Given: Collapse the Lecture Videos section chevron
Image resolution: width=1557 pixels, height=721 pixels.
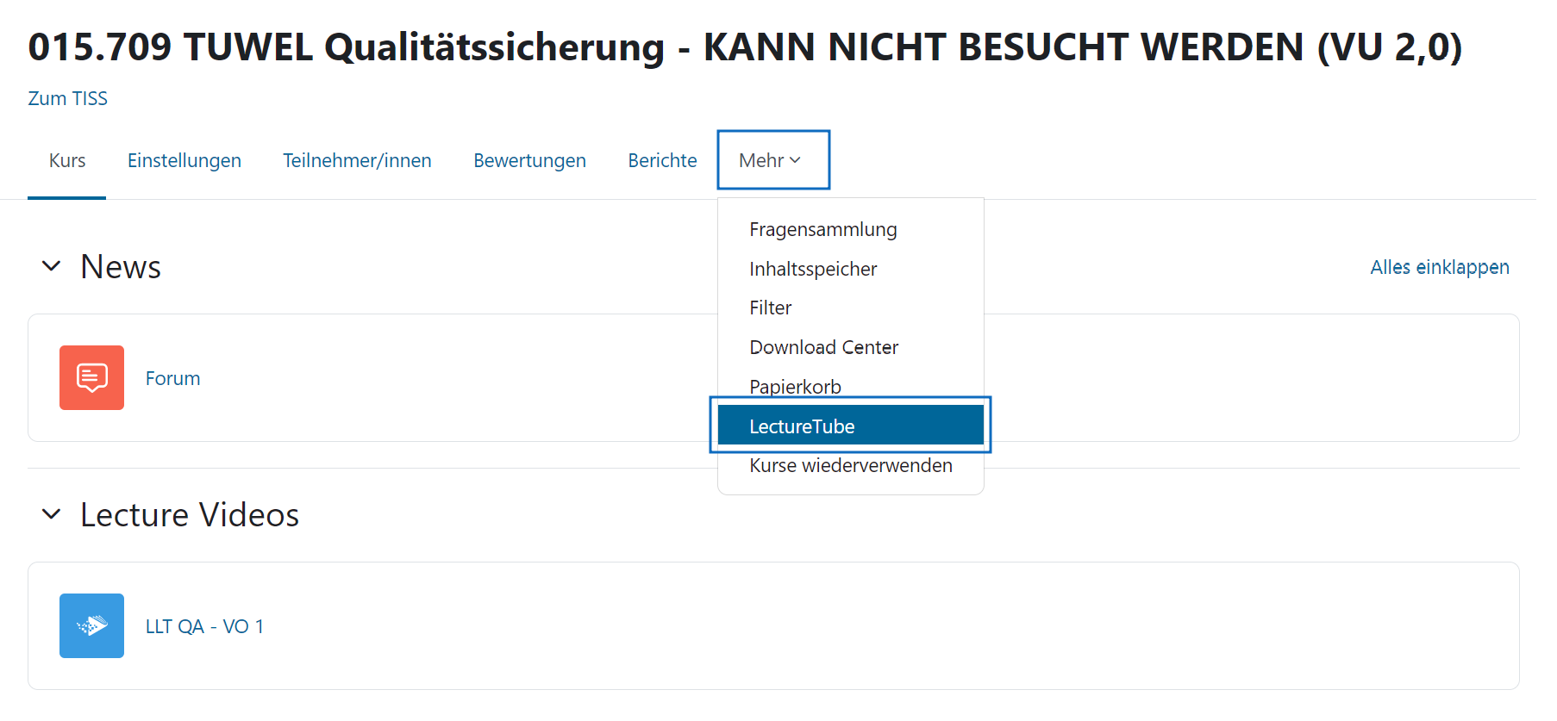Looking at the screenshot, I should point(52,514).
